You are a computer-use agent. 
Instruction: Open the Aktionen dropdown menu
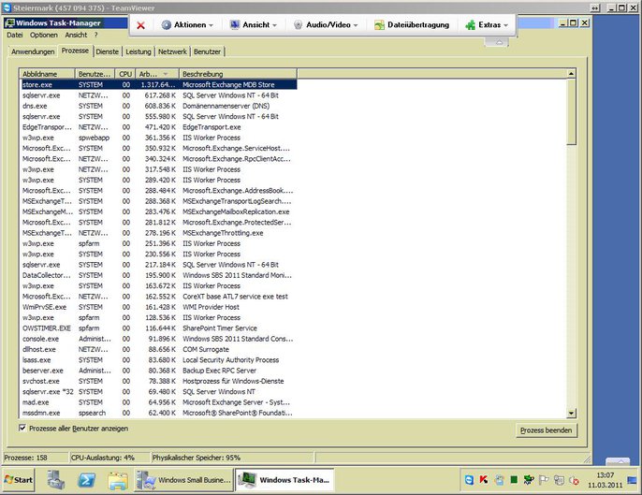coord(187,25)
